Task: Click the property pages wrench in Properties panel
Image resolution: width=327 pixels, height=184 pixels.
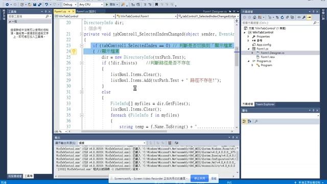Action: (256, 121)
